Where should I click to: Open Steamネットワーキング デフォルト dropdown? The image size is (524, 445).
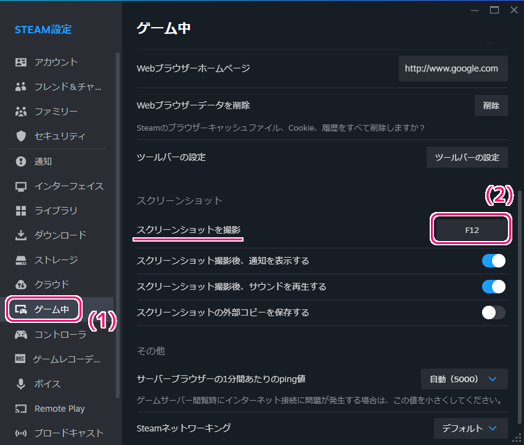(x=471, y=428)
